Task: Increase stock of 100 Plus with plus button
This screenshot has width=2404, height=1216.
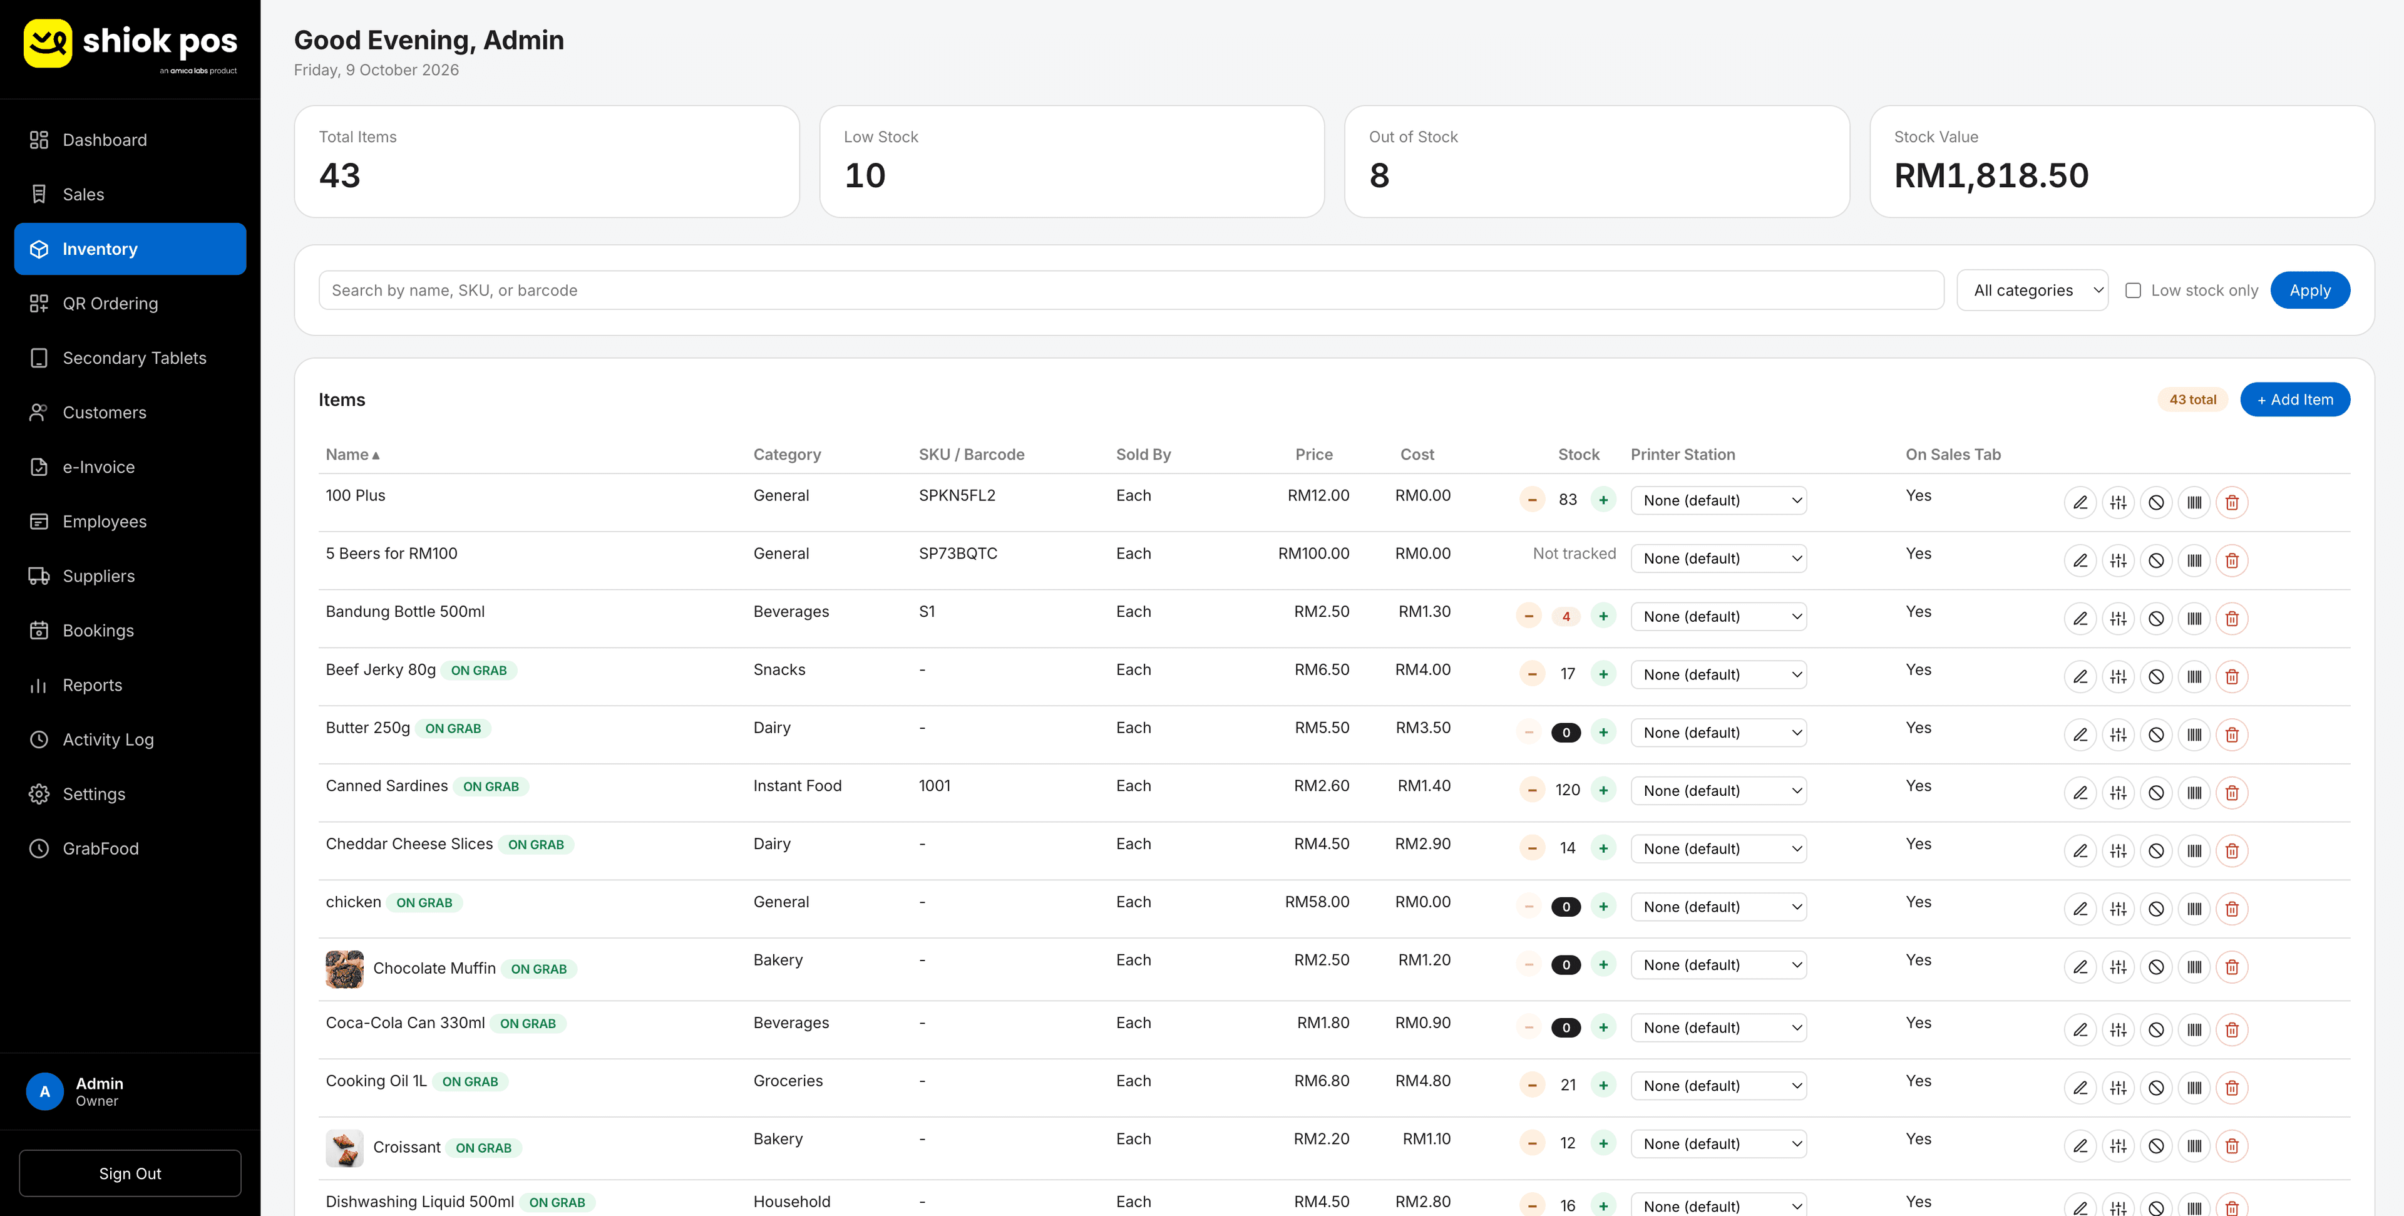Action: [1603, 499]
